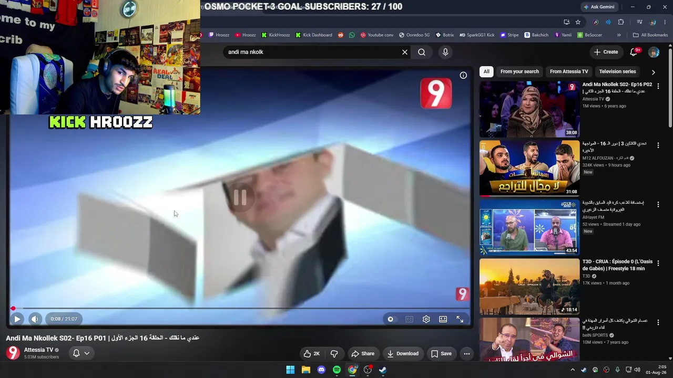Save the video to a playlist

click(441, 353)
